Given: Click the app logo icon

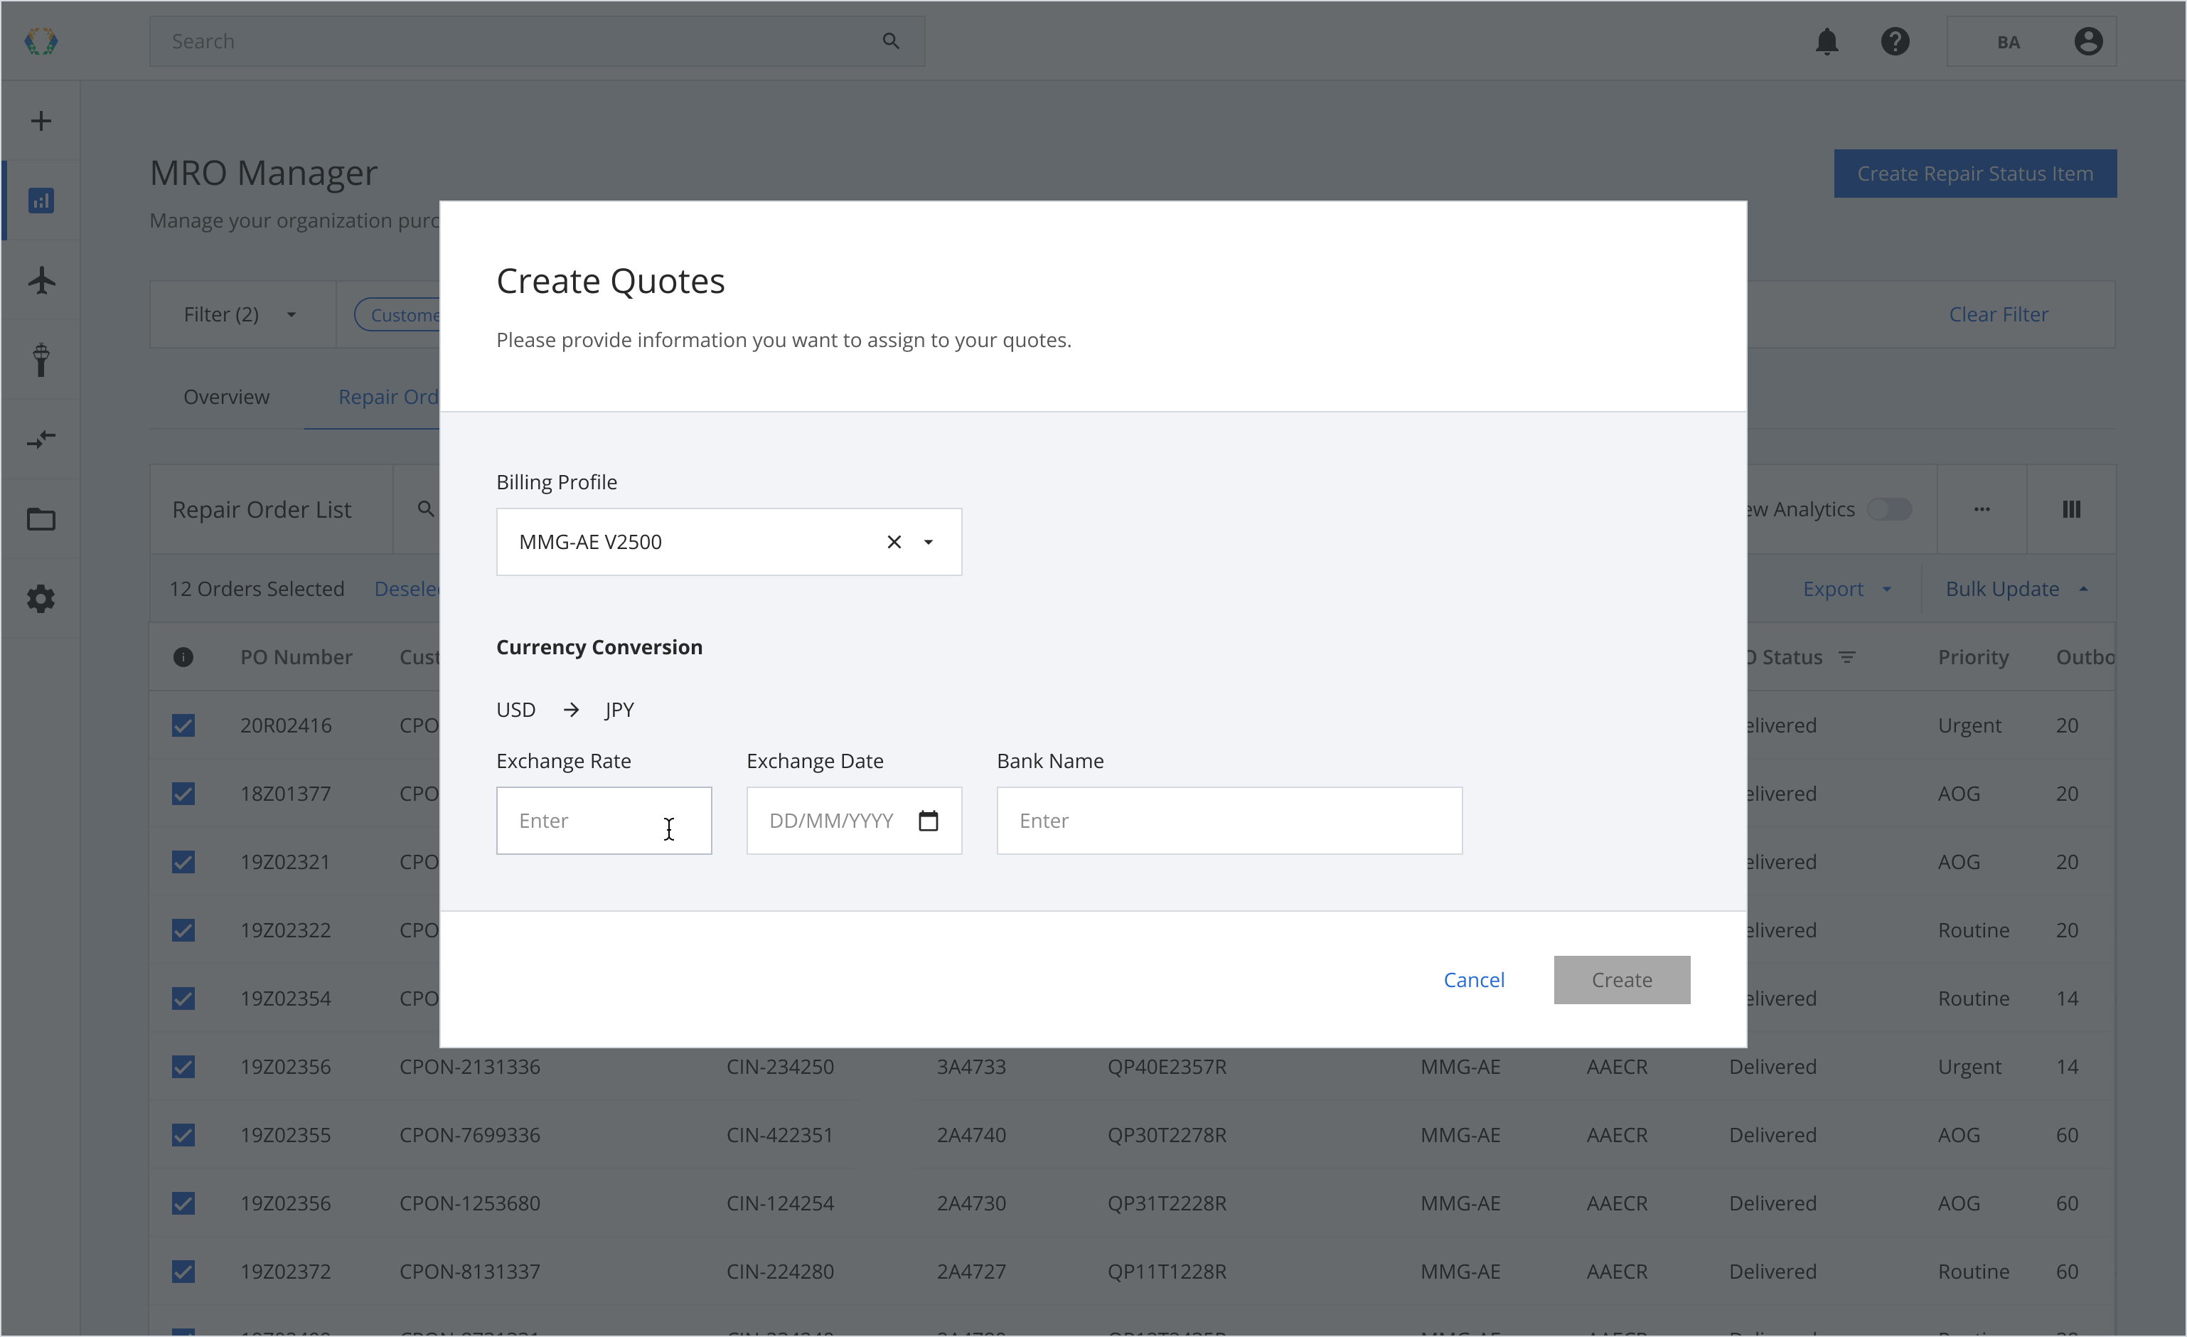Looking at the screenshot, I should click(x=41, y=41).
